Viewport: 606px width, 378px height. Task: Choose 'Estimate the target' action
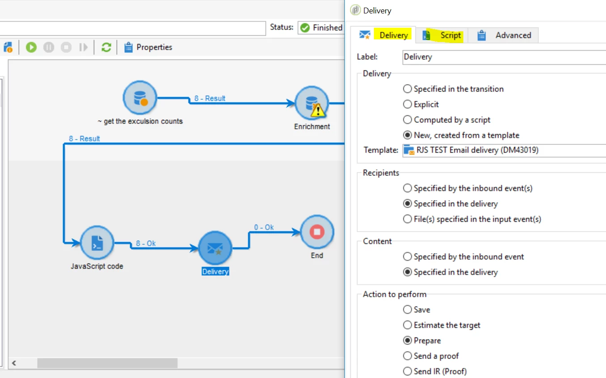tap(442, 325)
